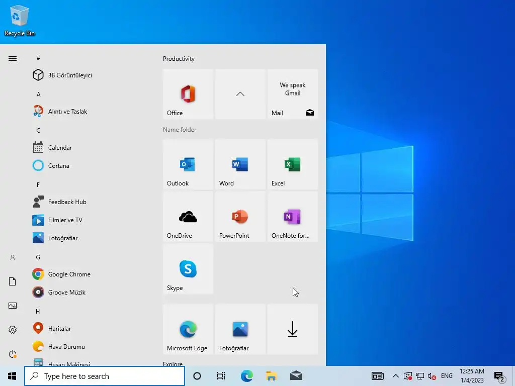Click the letter A index header
The height and width of the screenshot is (386, 515).
click(x=38, y=94)
